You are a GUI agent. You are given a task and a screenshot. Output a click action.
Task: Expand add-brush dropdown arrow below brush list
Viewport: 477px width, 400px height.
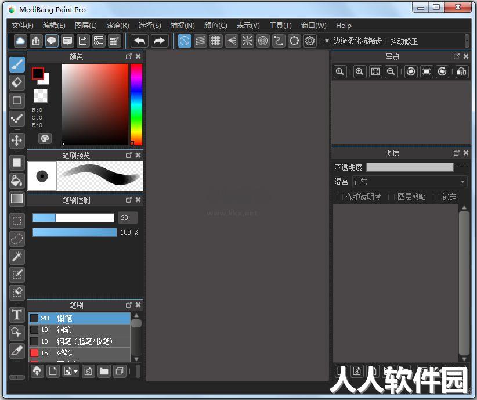click(76, 372)
